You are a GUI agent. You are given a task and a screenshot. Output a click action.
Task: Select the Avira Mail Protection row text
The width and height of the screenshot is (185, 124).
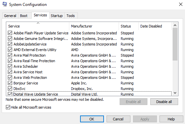29,55
